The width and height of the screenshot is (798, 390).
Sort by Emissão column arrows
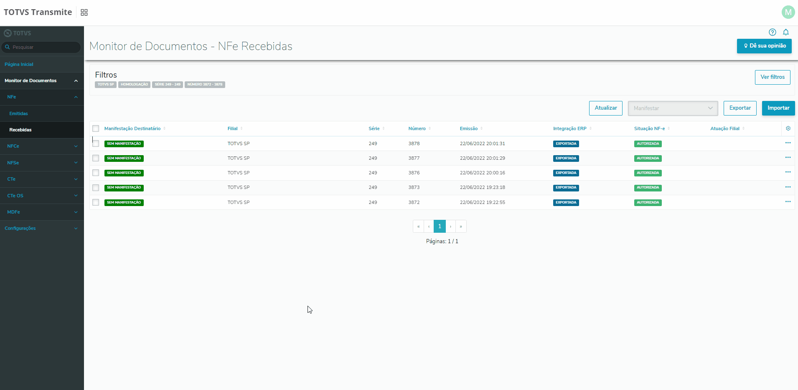click(482, 128)
